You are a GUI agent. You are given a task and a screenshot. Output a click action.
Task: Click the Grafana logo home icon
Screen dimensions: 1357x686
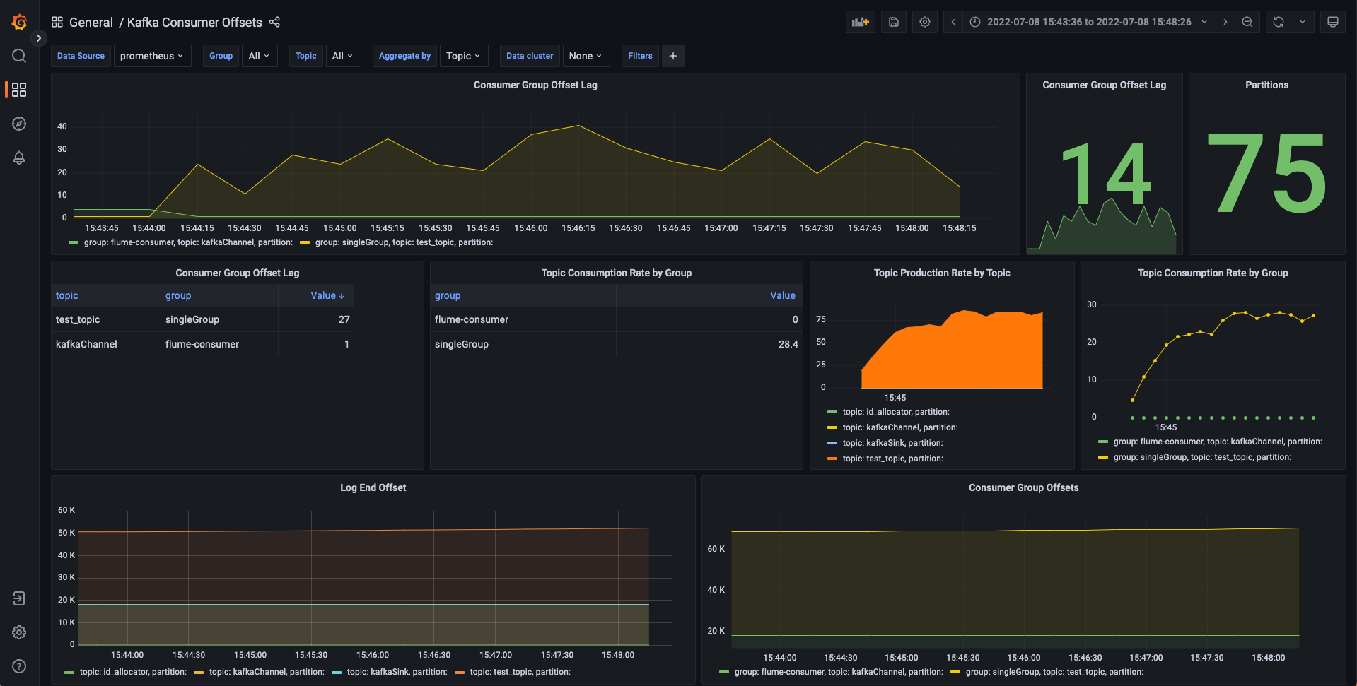point(19,23)
